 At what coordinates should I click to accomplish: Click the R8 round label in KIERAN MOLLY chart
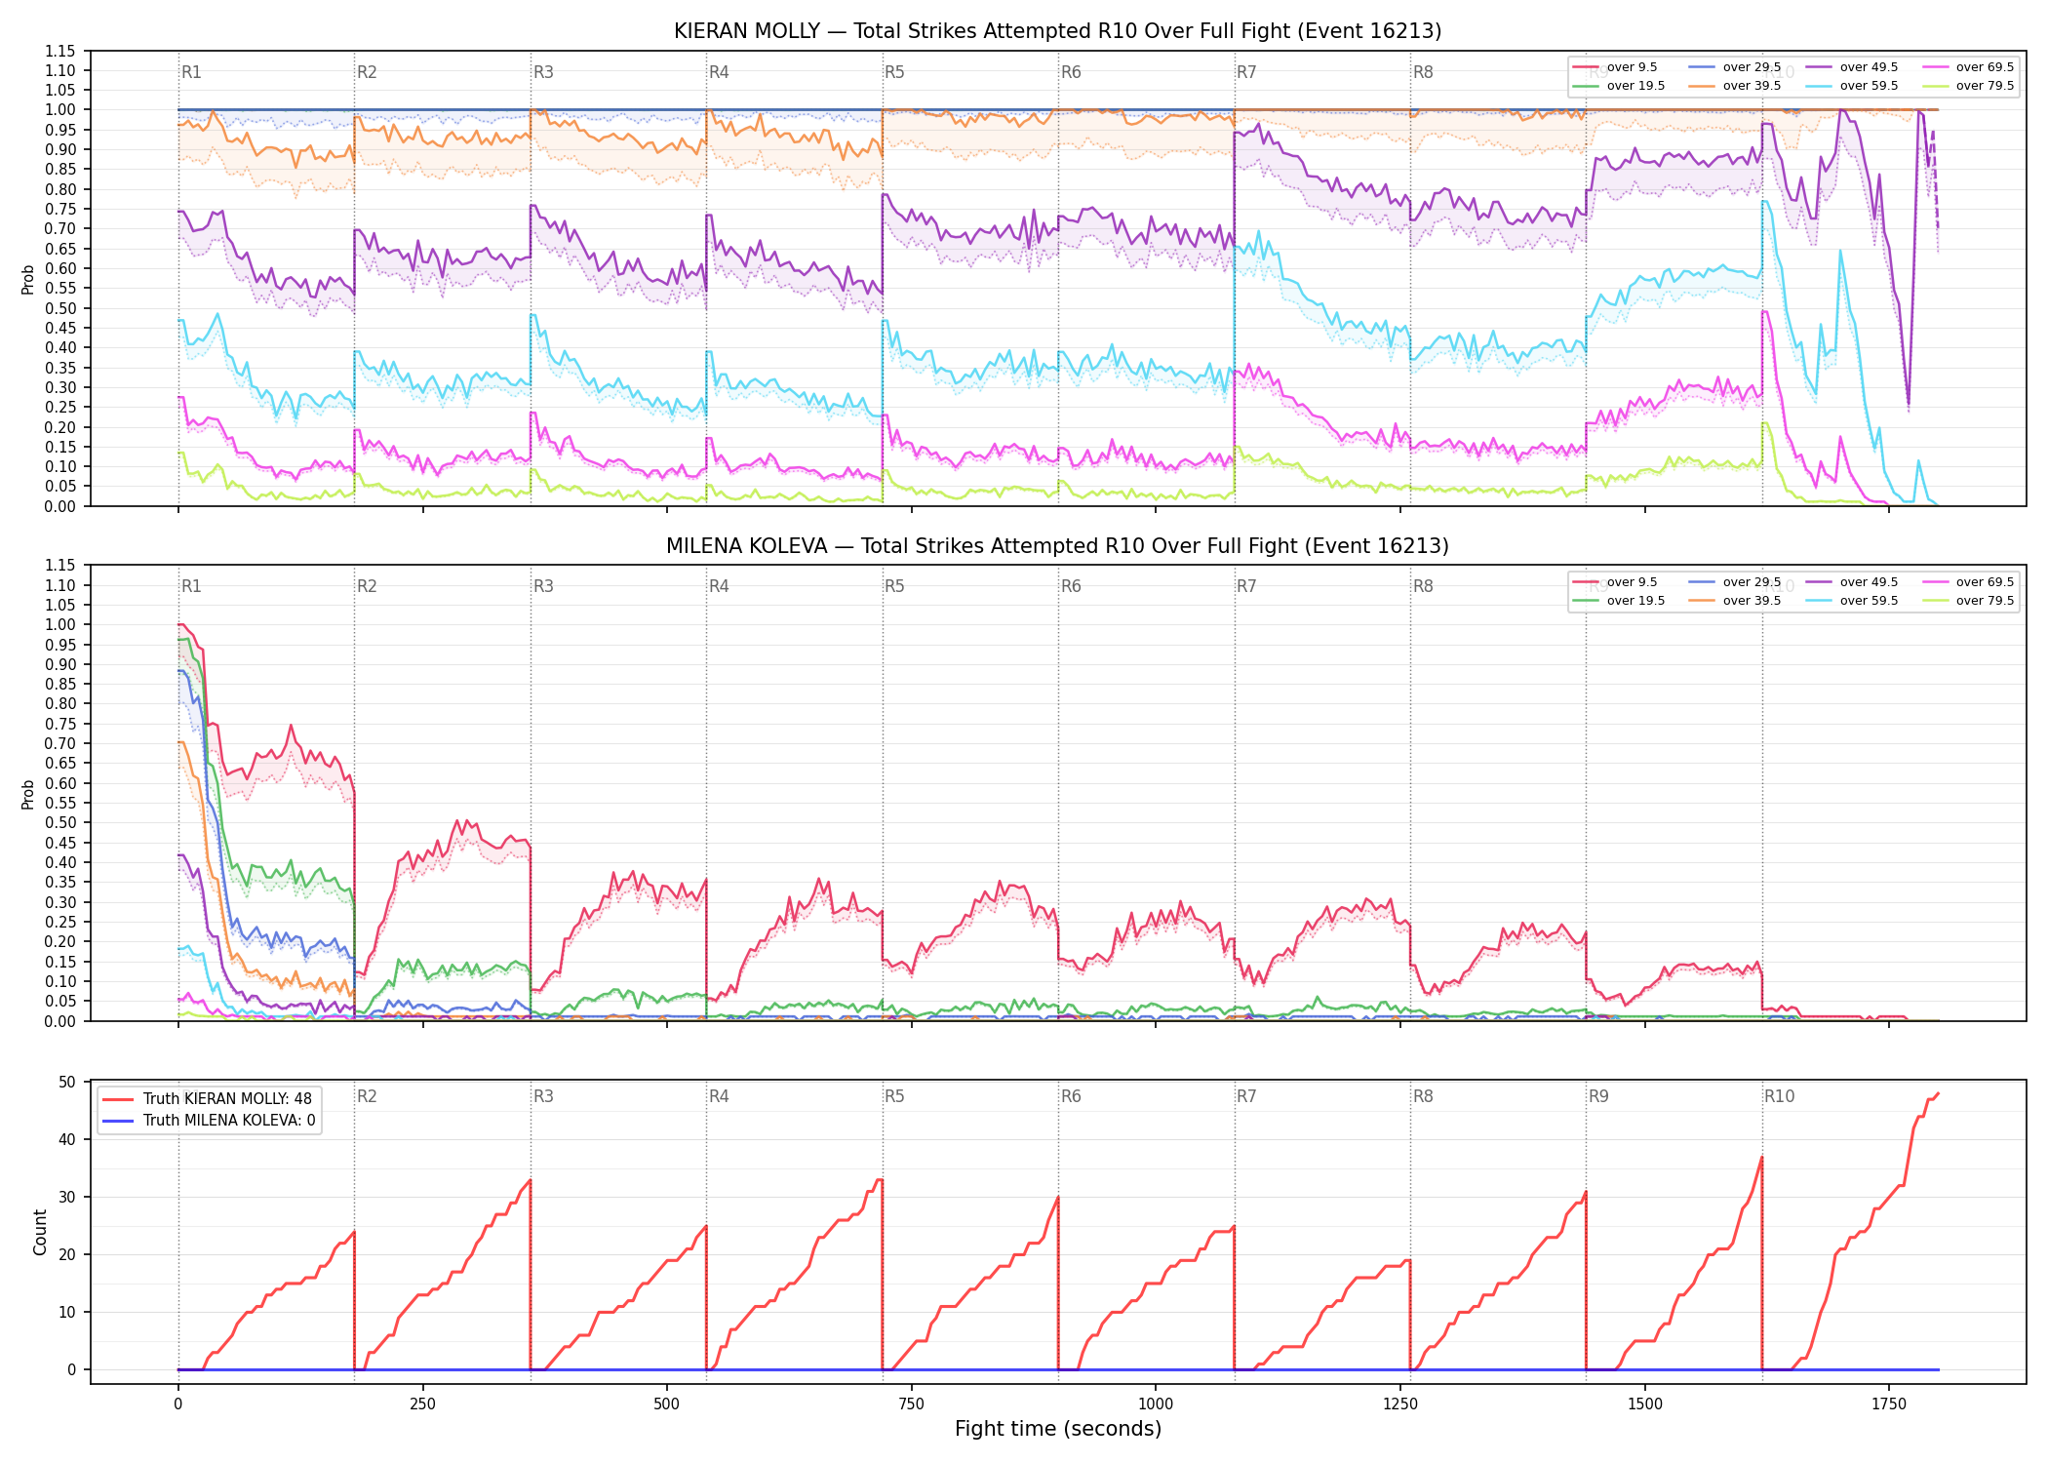click(x=1423, y=72)
